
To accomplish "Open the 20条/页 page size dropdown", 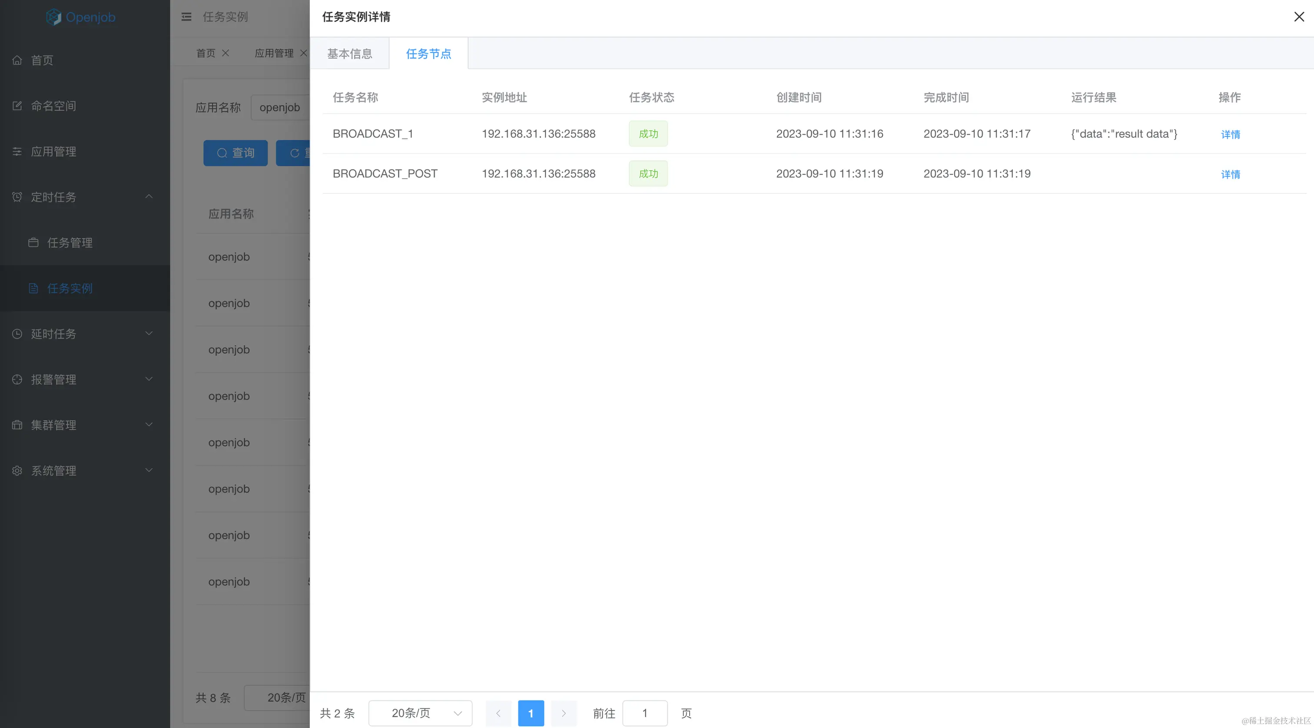I will (420, 713).
